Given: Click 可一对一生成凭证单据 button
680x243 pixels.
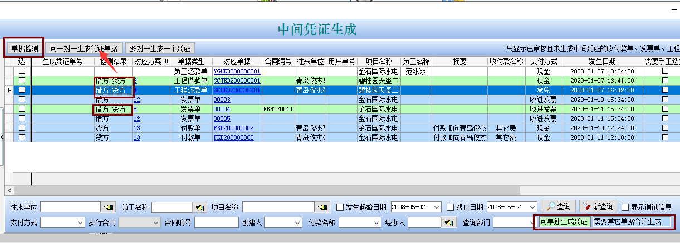Looking at the screenshot, I should 84,48.
